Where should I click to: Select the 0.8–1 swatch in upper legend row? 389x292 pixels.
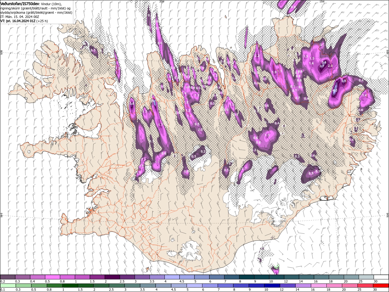[67, 277]
